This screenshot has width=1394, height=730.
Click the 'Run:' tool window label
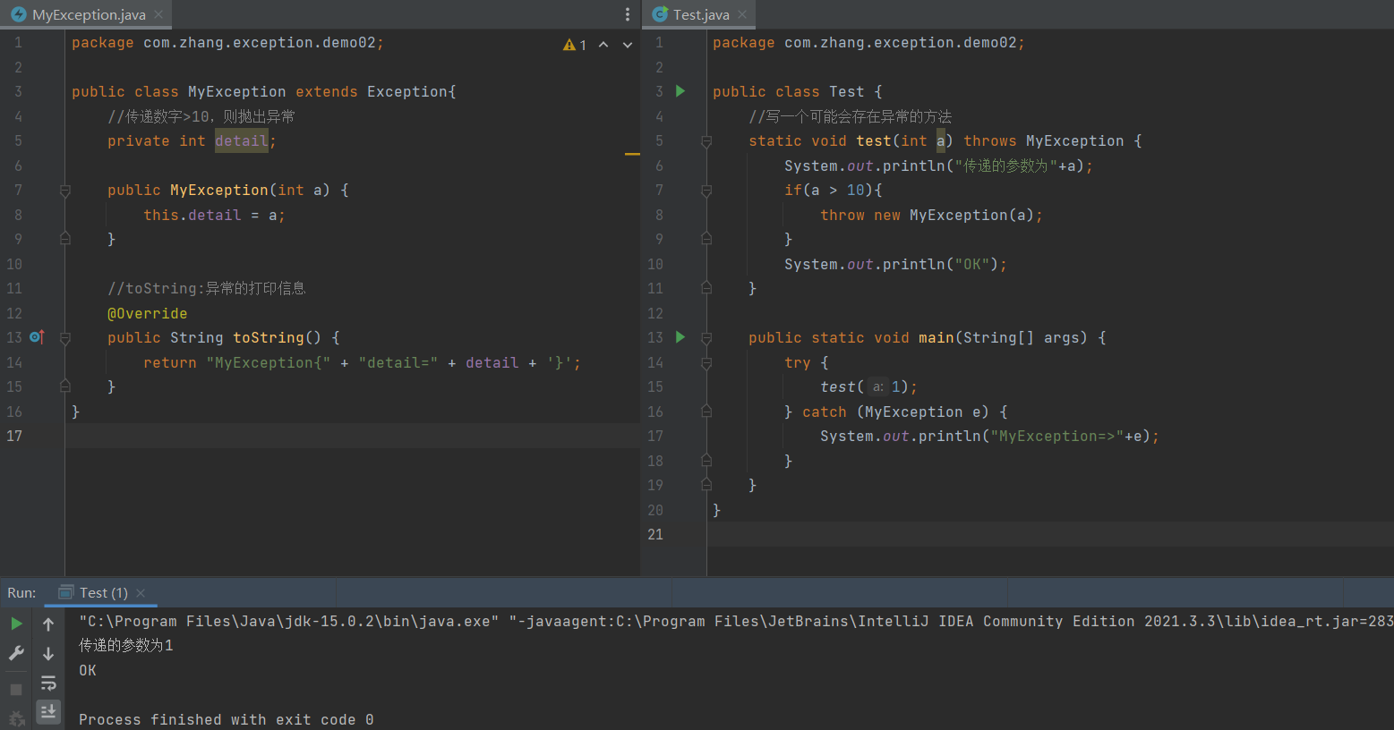(x=21, y=592)
